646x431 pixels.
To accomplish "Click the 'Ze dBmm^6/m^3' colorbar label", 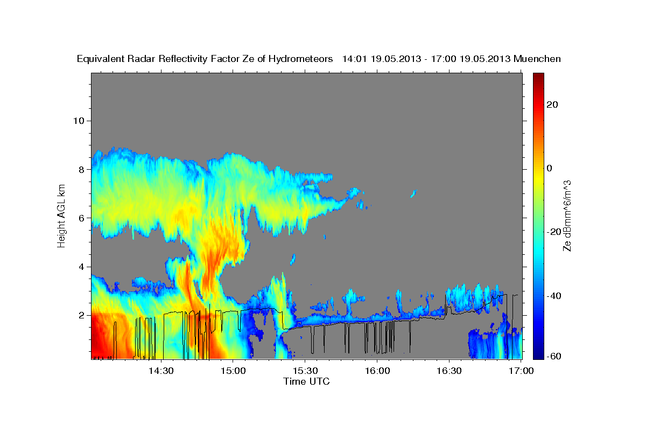I will tap(566, 215).
